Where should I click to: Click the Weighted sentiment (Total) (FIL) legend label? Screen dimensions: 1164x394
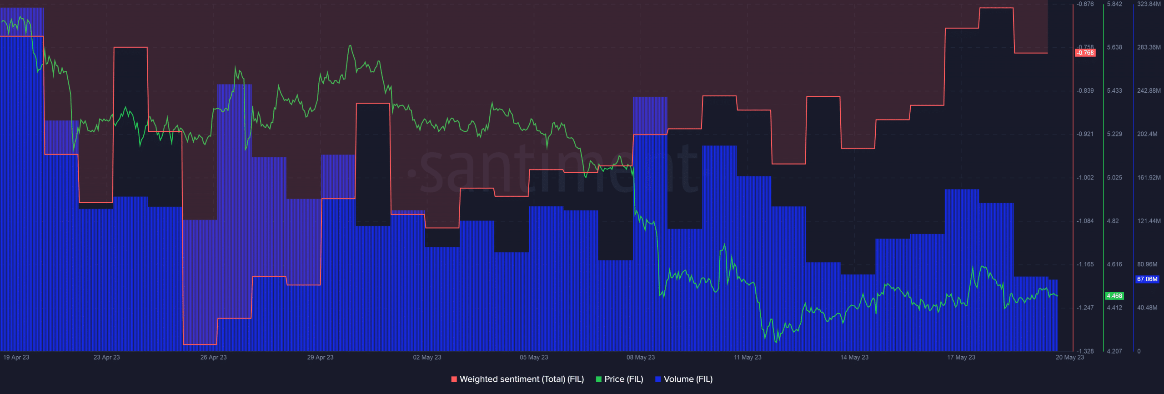pyautogui.click(x=522, y=379)
